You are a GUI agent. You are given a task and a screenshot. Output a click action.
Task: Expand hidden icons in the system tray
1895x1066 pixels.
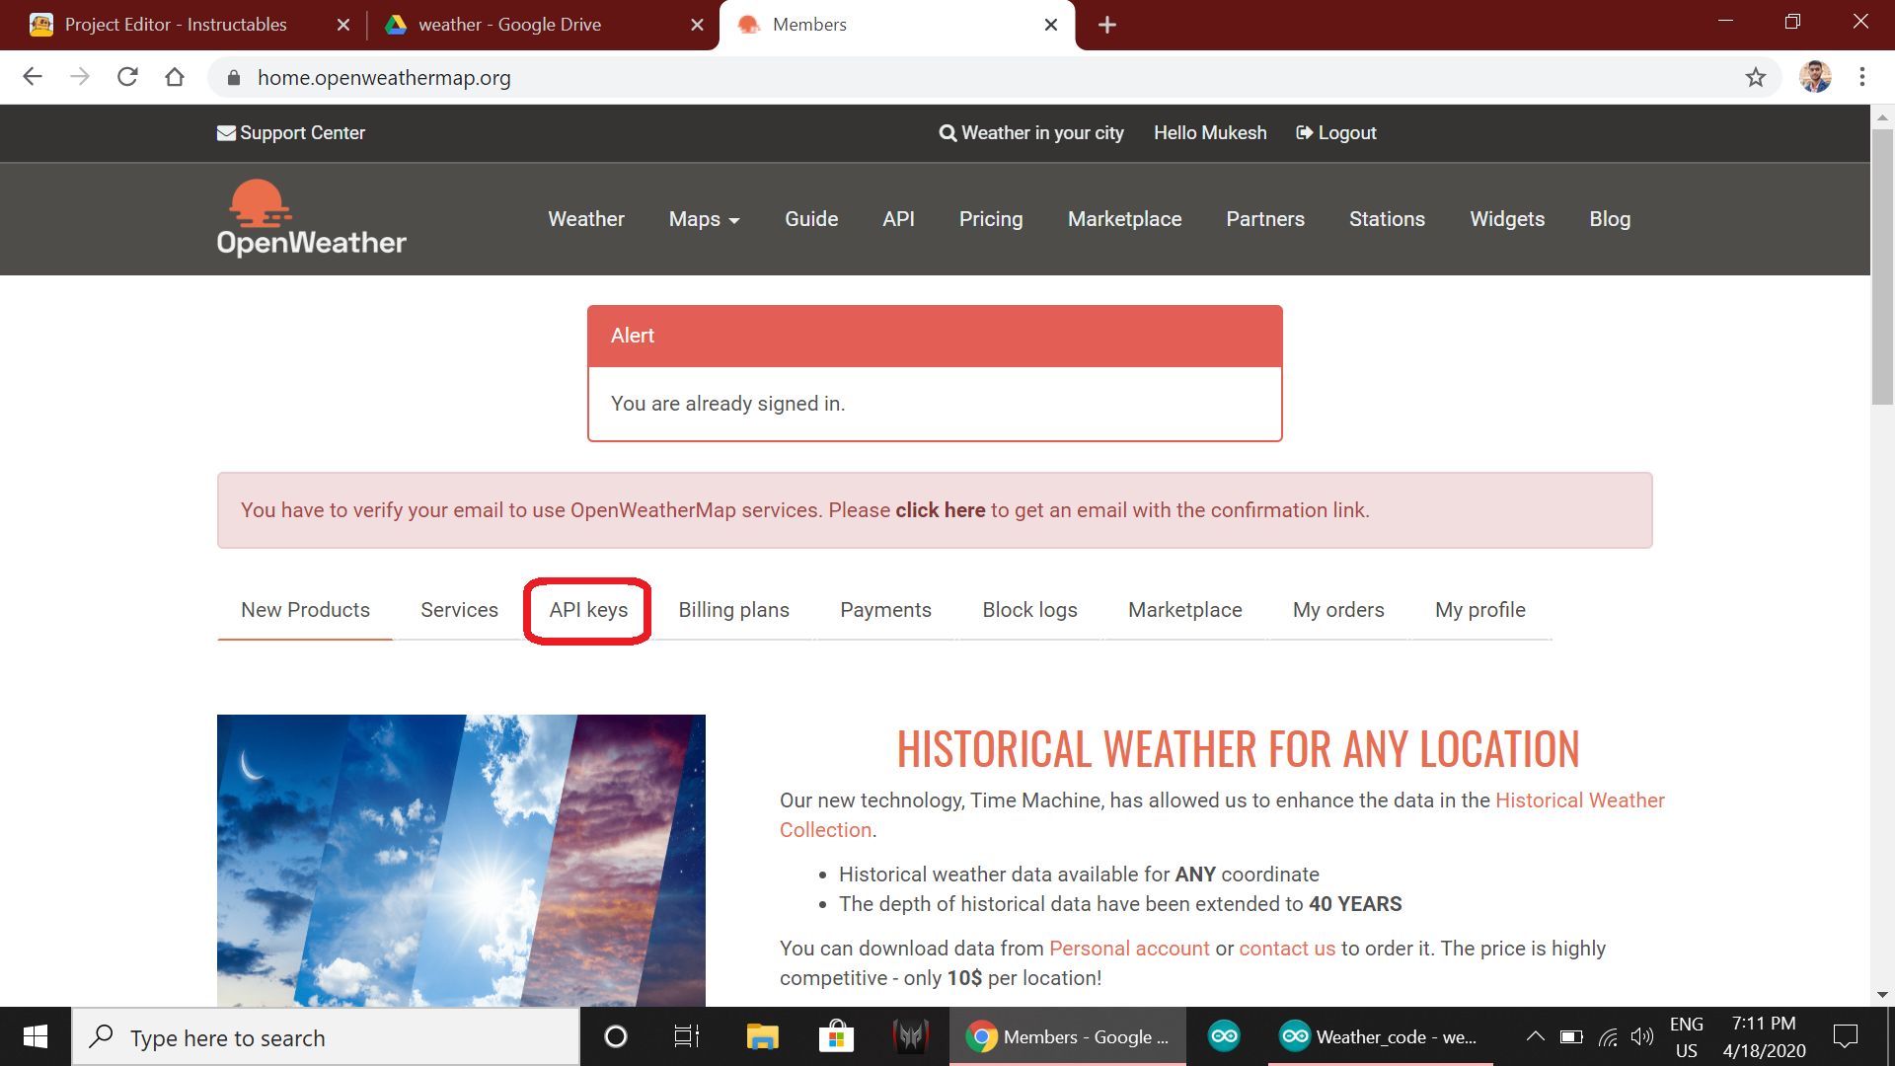(1536, 1036)
